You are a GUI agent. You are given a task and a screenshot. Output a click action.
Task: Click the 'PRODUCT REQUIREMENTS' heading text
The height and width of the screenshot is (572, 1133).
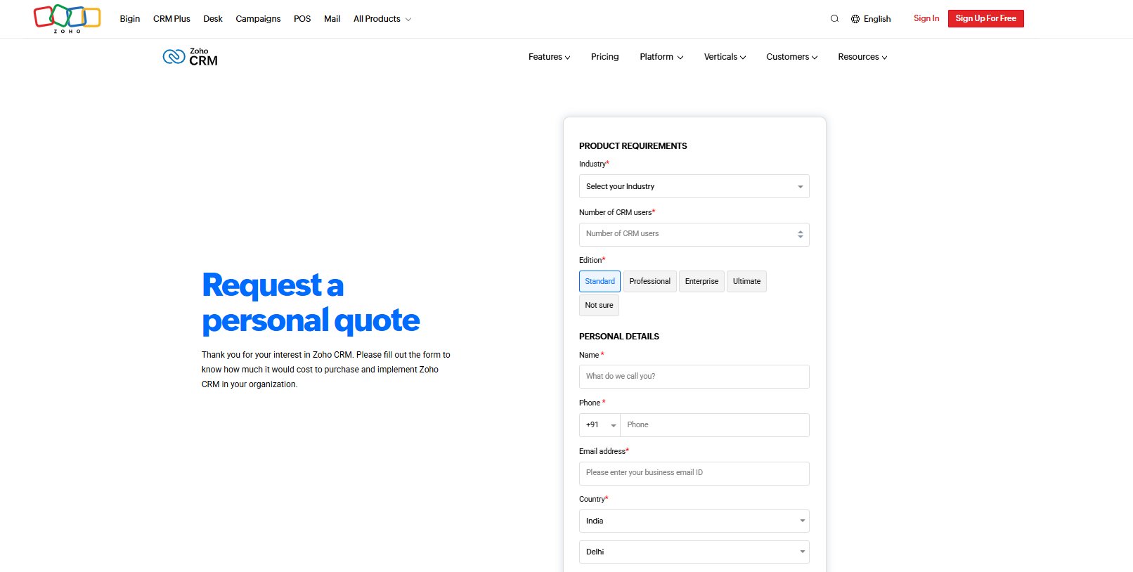pyautogui.click(x=633, y=146)
